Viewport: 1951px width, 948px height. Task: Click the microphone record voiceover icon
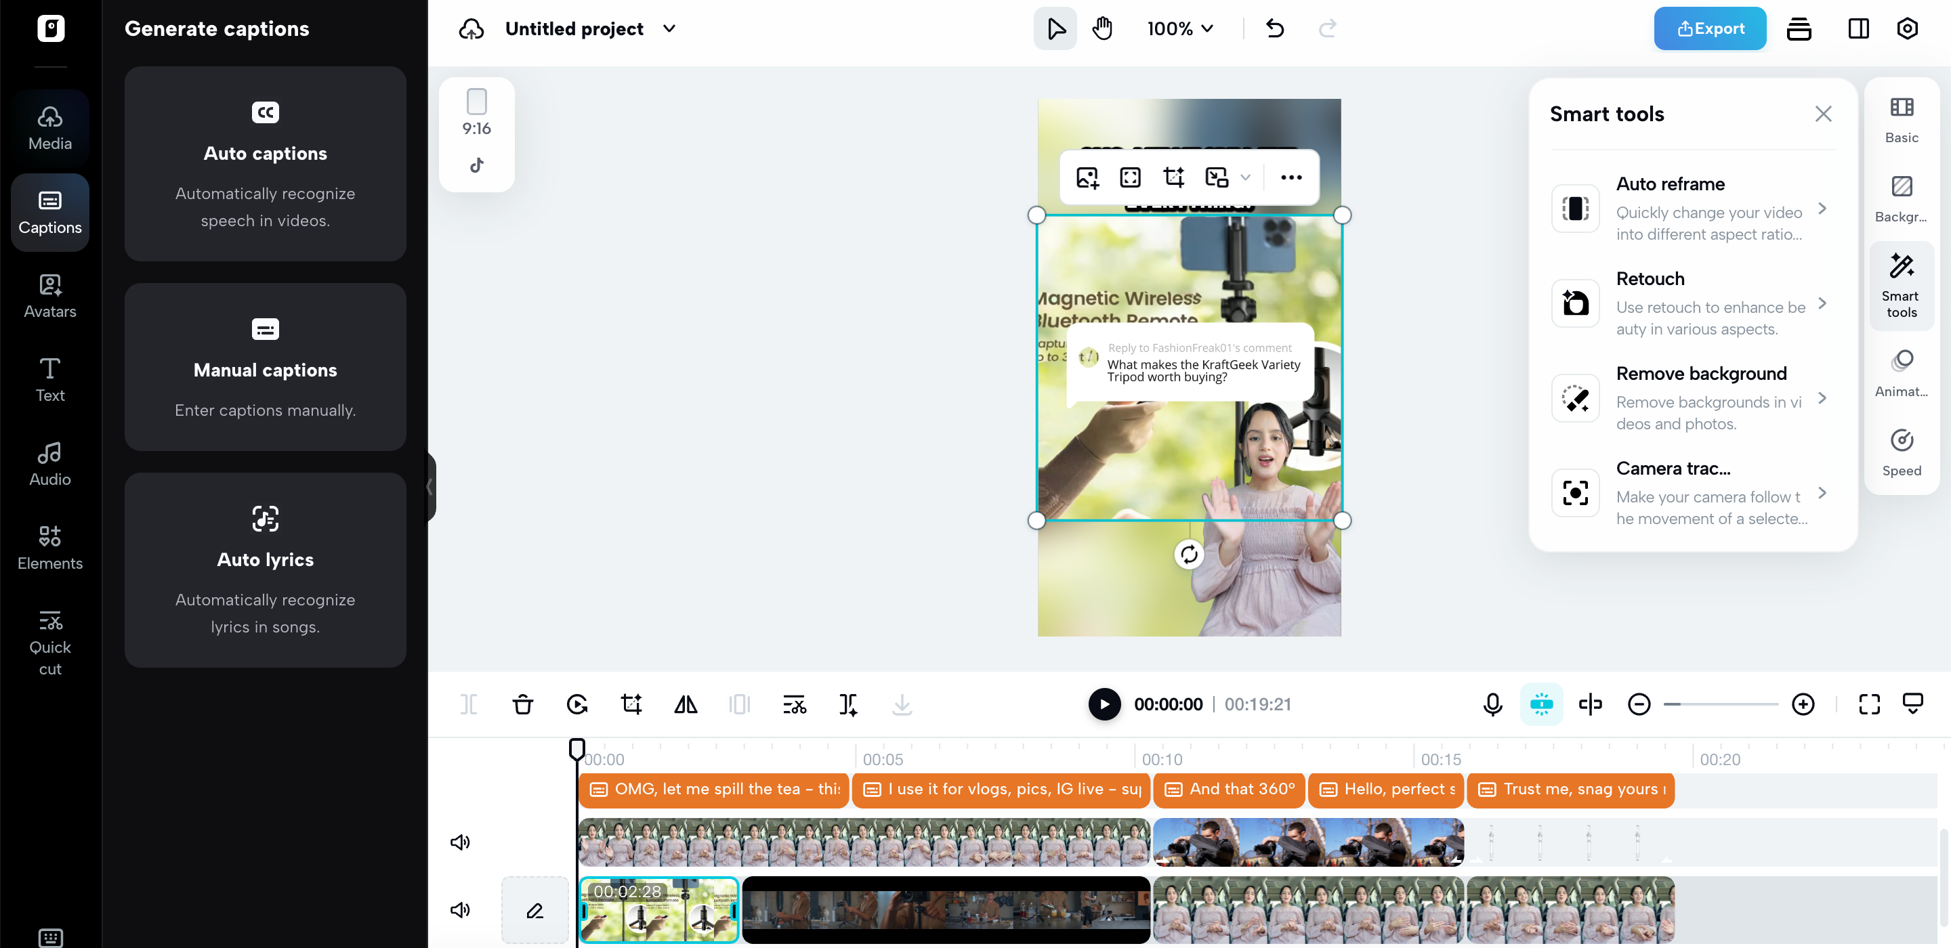(x=1492, y=704)
